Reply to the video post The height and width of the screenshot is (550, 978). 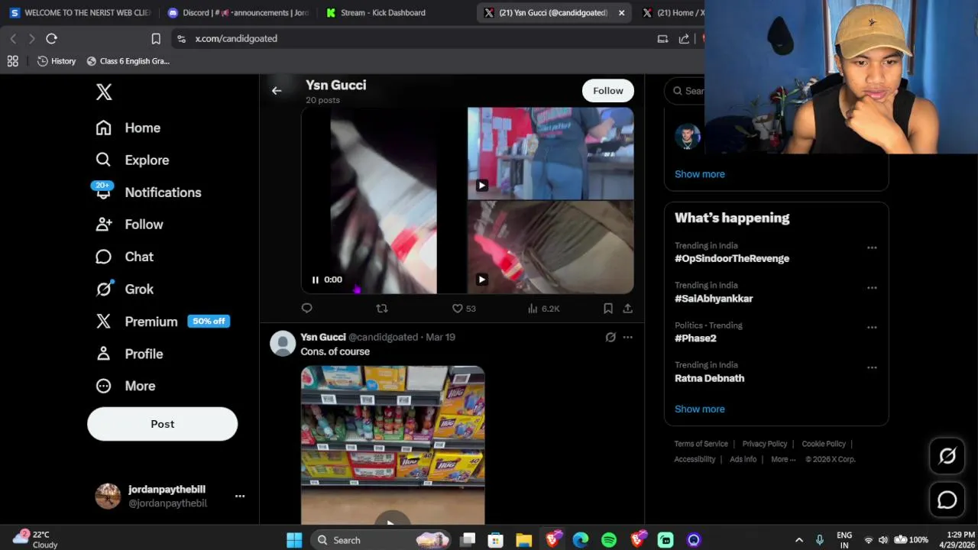click(307, 309)
